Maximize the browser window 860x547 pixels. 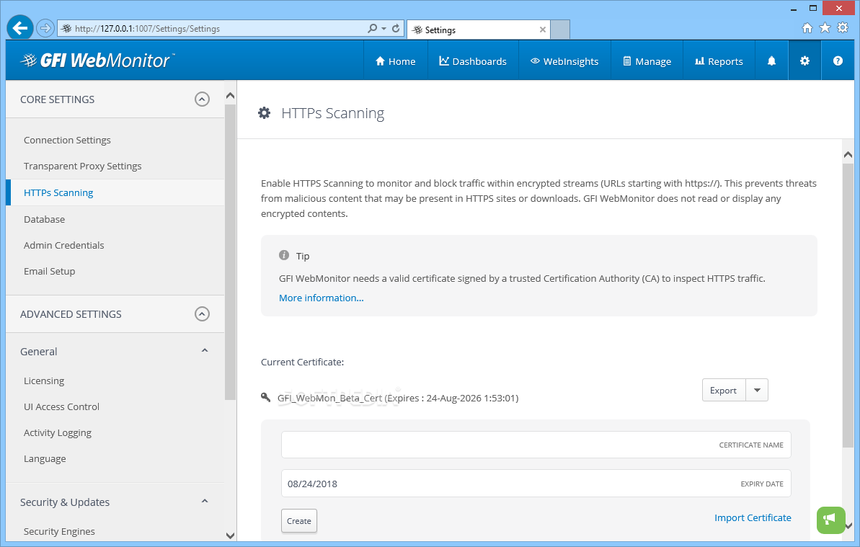point(813,8)
